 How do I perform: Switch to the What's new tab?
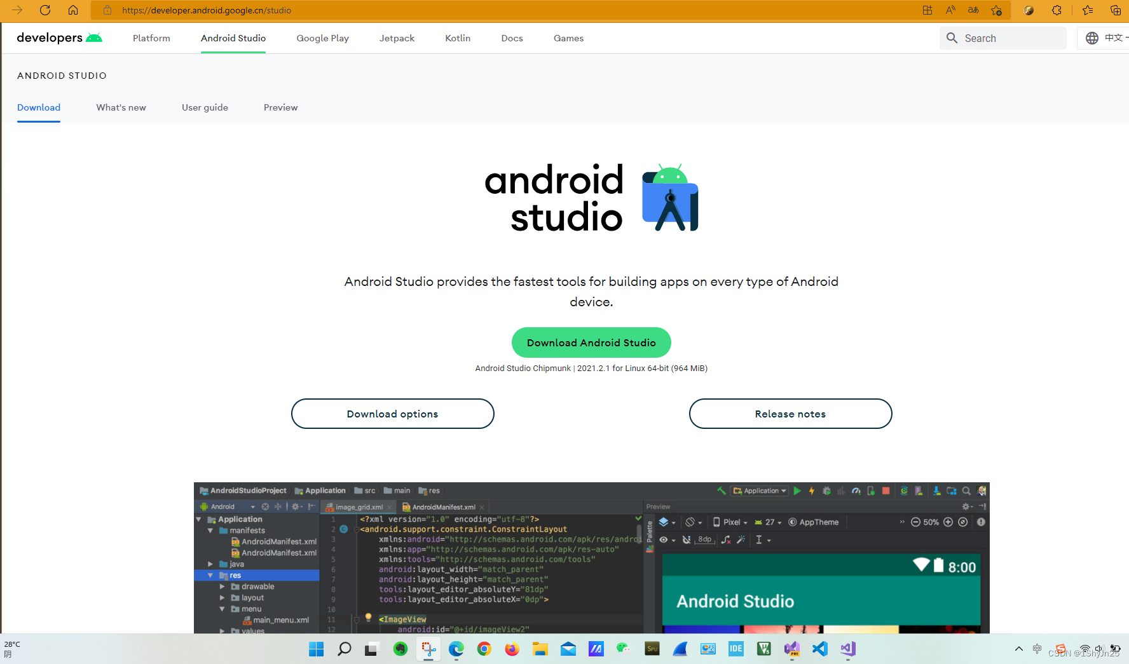point(121,107)
